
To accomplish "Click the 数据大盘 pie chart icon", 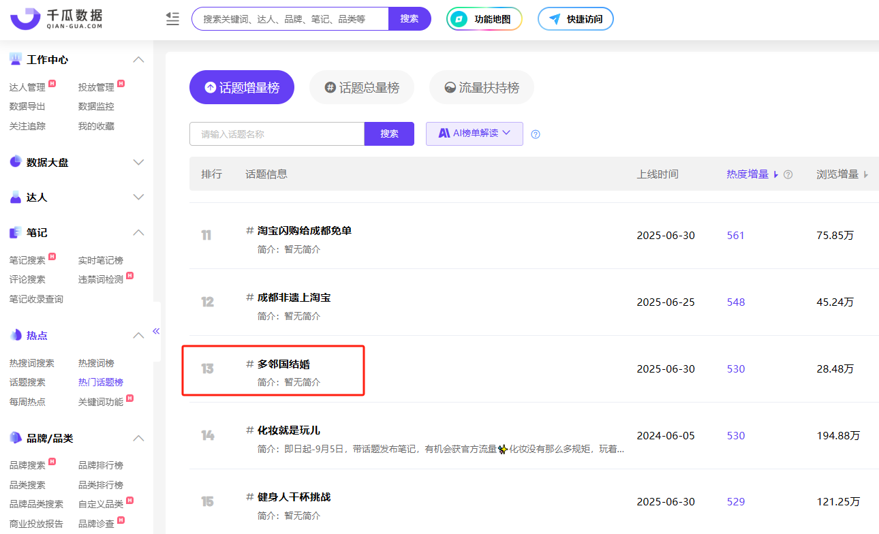I will (x=15, y=162).
